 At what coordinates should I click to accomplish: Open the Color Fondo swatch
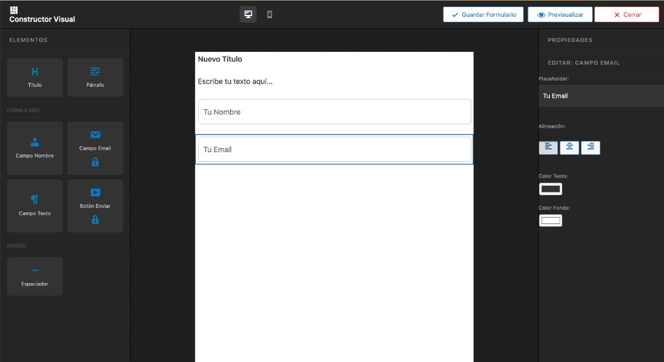tap(551, 221)
